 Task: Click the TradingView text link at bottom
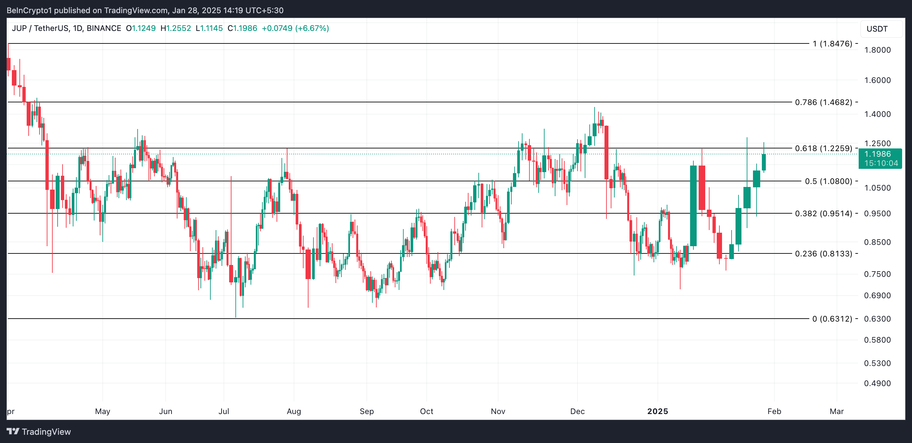pyautogui.click(x=46, y=432)
